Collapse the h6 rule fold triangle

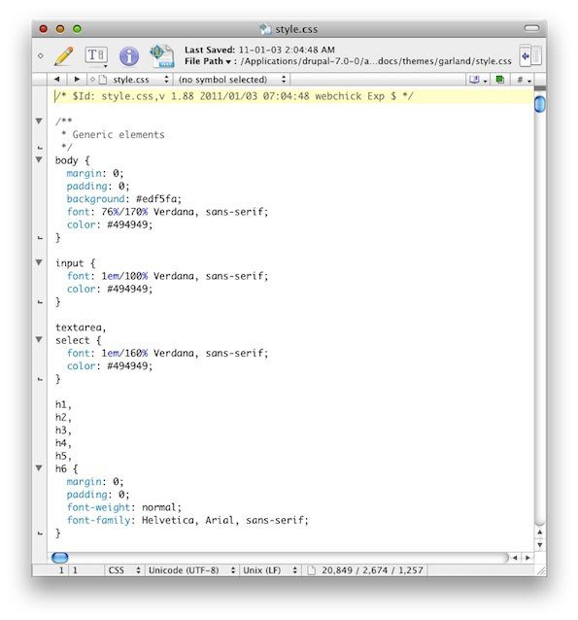[39, 467]
